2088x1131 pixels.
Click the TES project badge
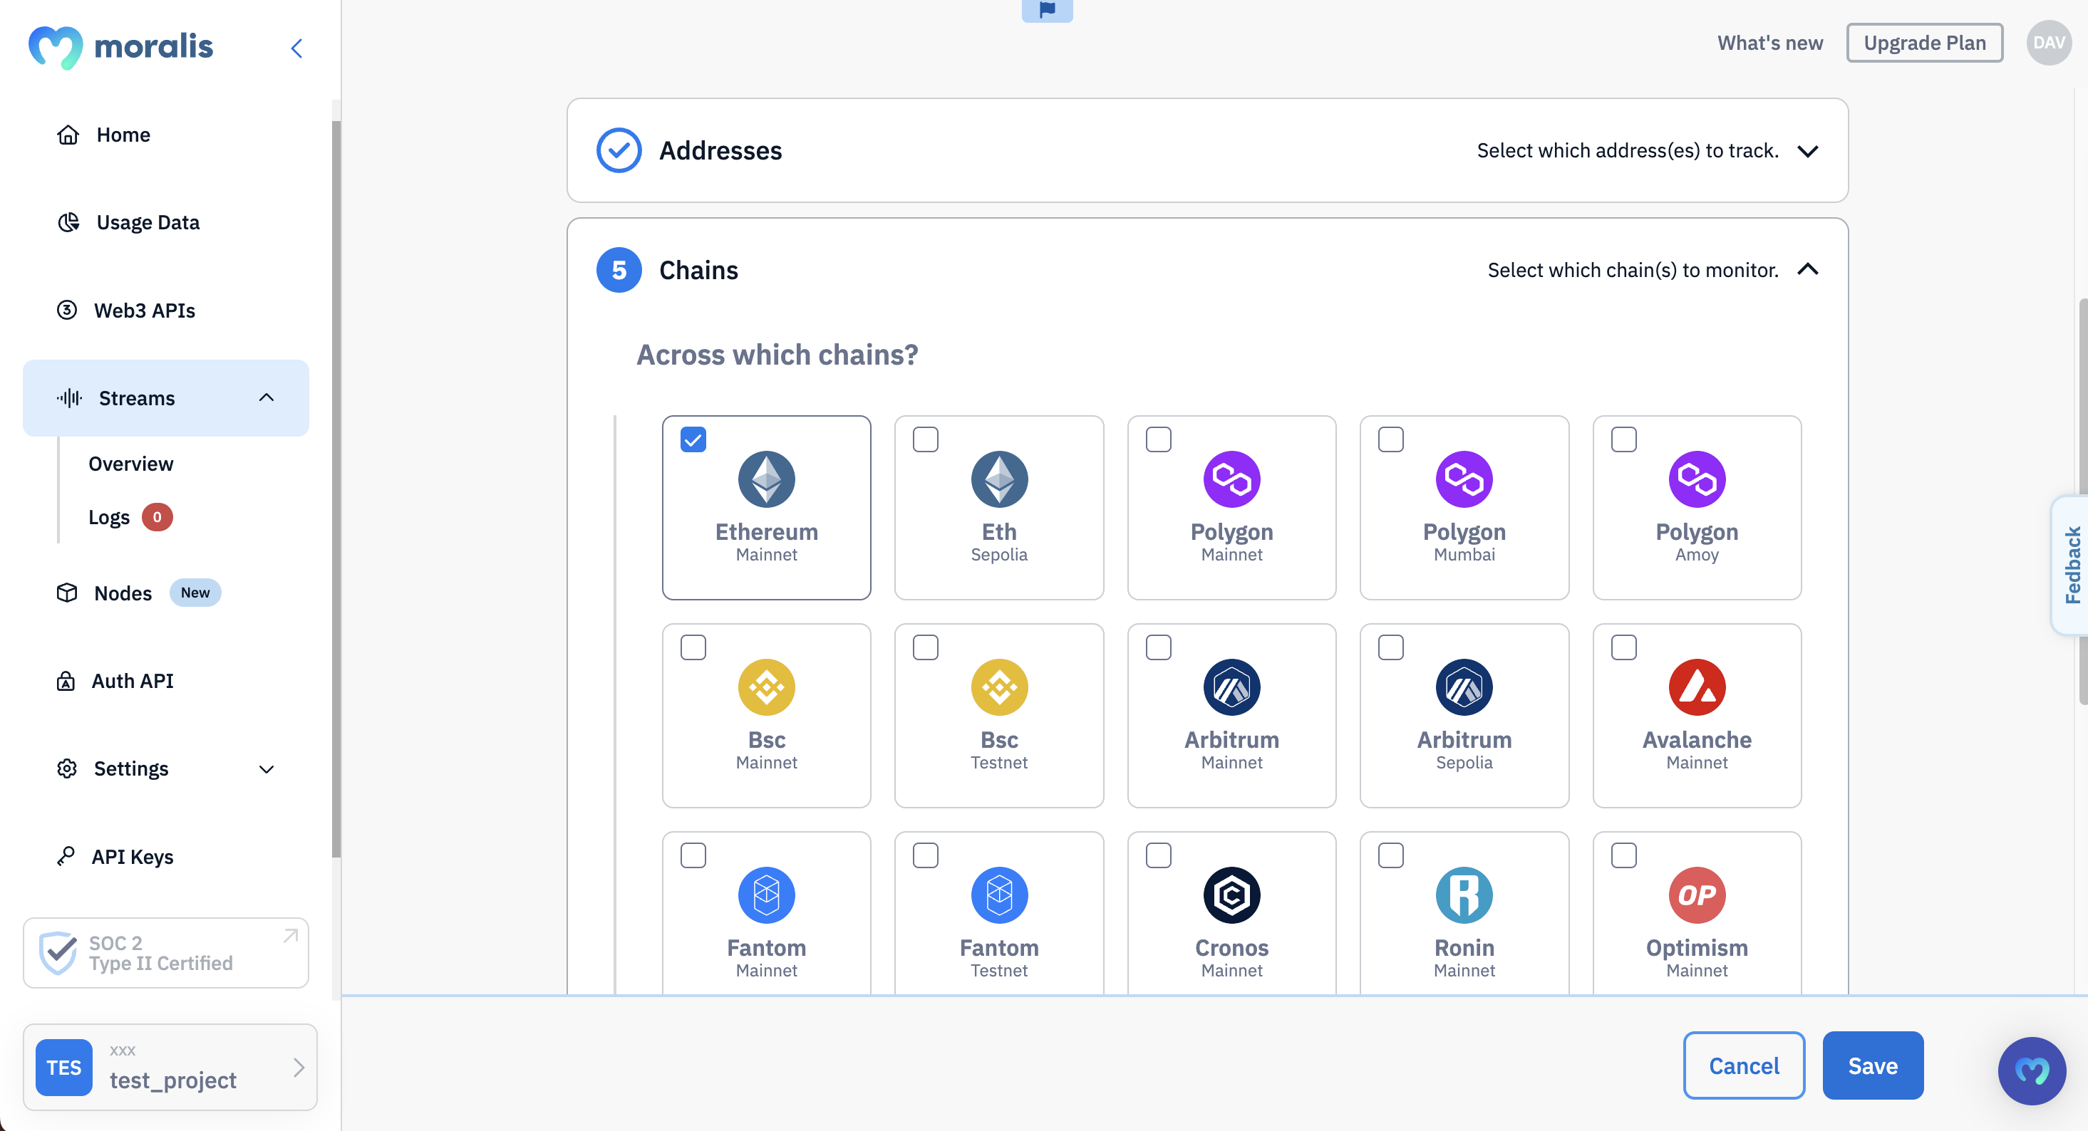point(64,1068)
